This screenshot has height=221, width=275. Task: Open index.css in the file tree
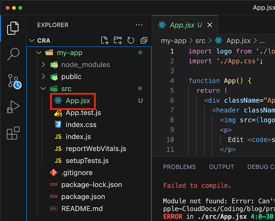pyautogui.click(x=81, y=125)
